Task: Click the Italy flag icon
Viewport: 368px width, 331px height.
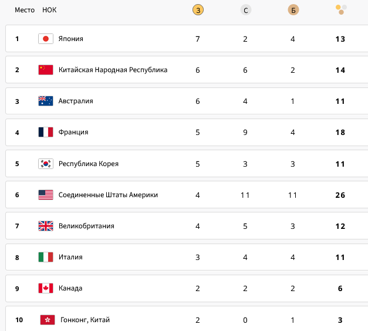Action: pyautogui.click(x=46, y=257)
